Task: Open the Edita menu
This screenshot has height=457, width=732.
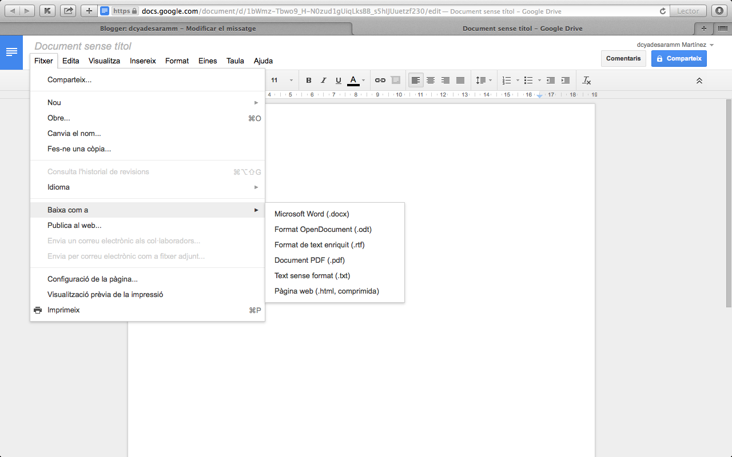Action: [x=71, y=61]
